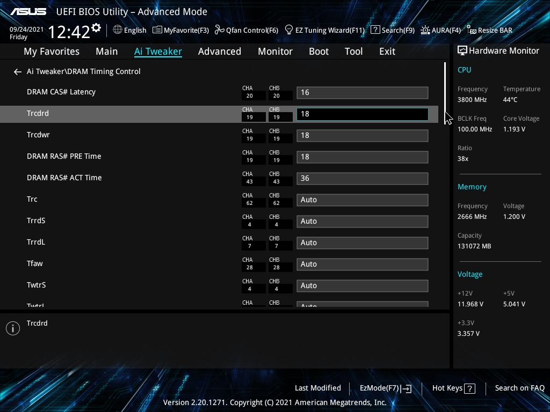Click the info icon in the help area
The width and height of the screenshot is (550, 412).
click(13, 328)
